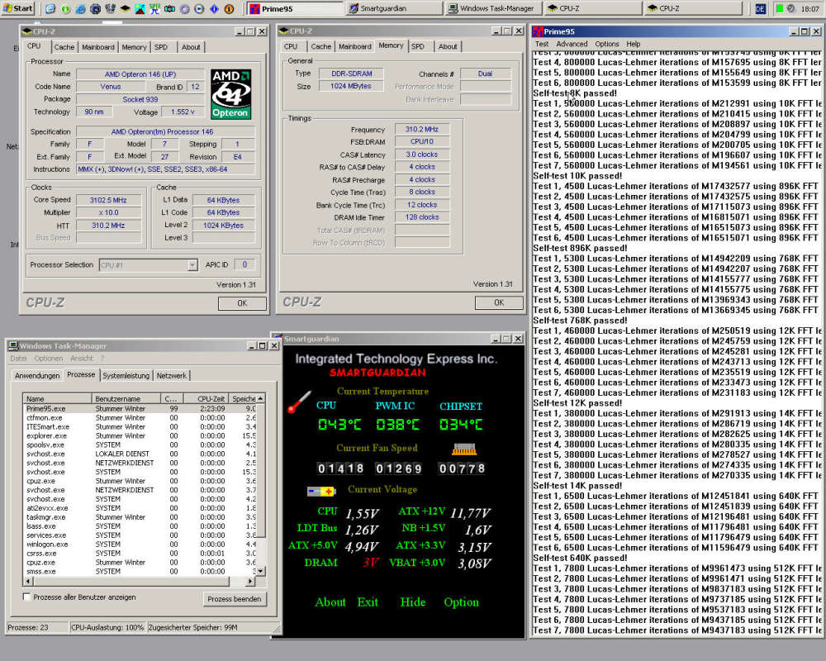Click the thermometer icon in Smartguardian
The image size is (826, 661).
299,402
